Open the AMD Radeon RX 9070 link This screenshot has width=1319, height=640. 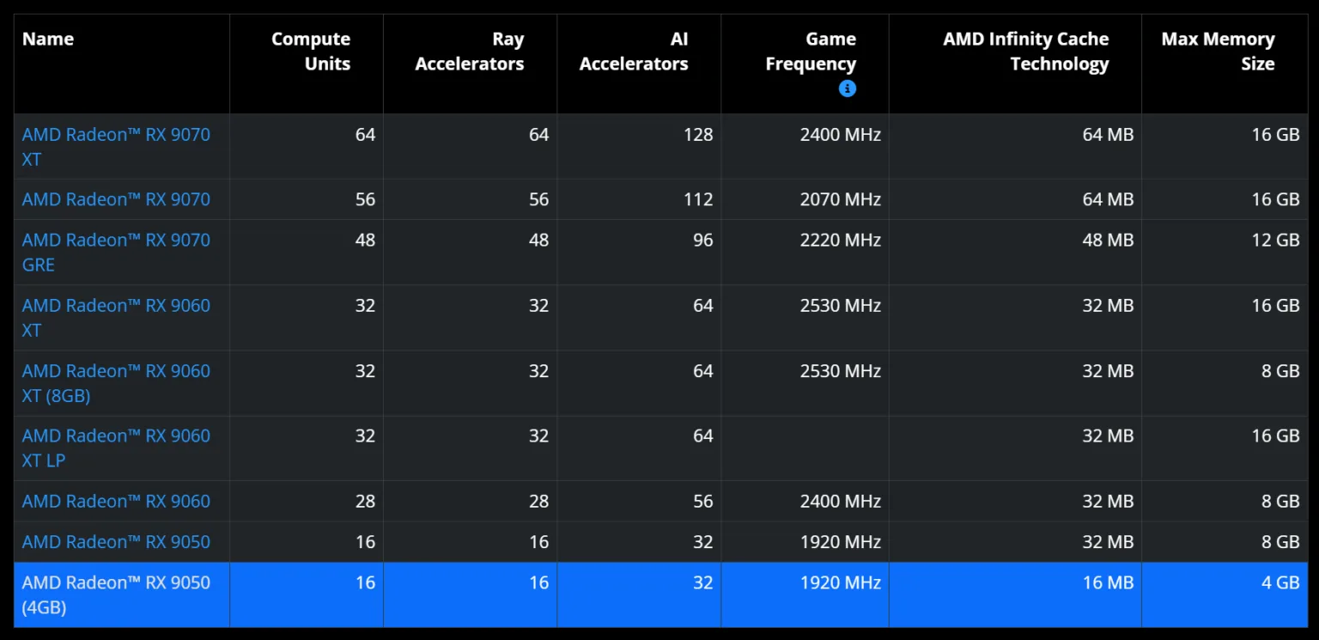tap(116, 199)
